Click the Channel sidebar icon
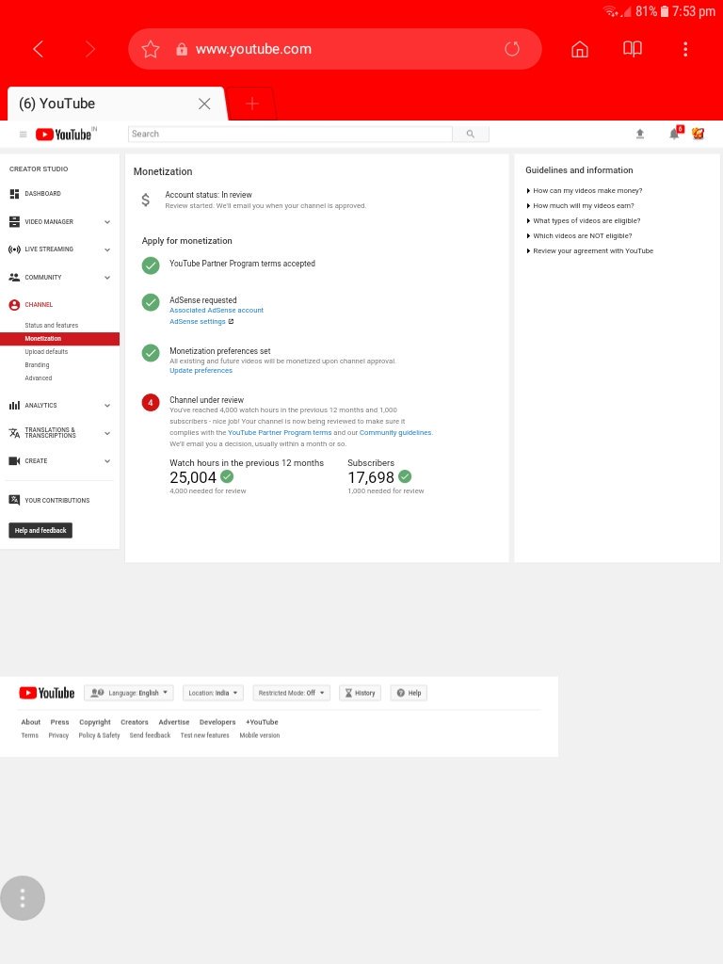This screenshot has width=723, height=964. click(x=14, y=305)
